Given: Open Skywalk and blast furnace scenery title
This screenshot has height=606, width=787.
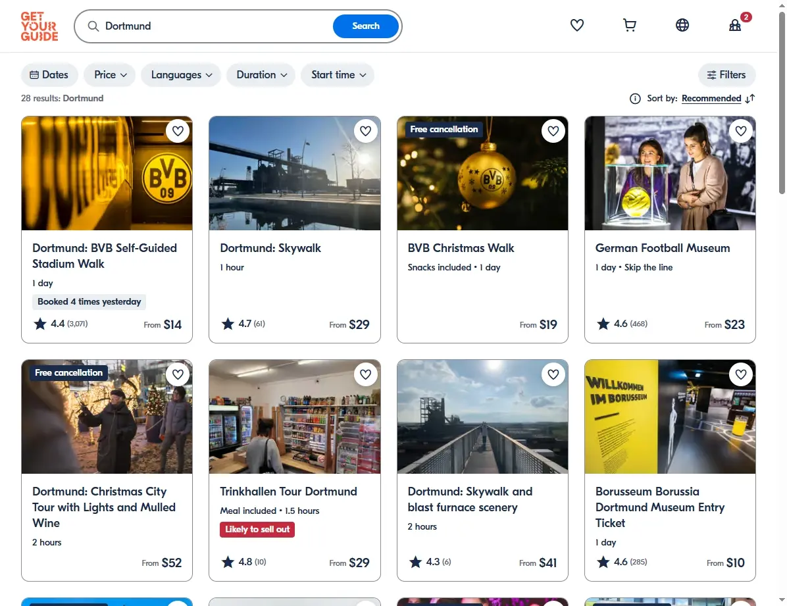Looking at the screenshot, I should (x=470, y=499).
